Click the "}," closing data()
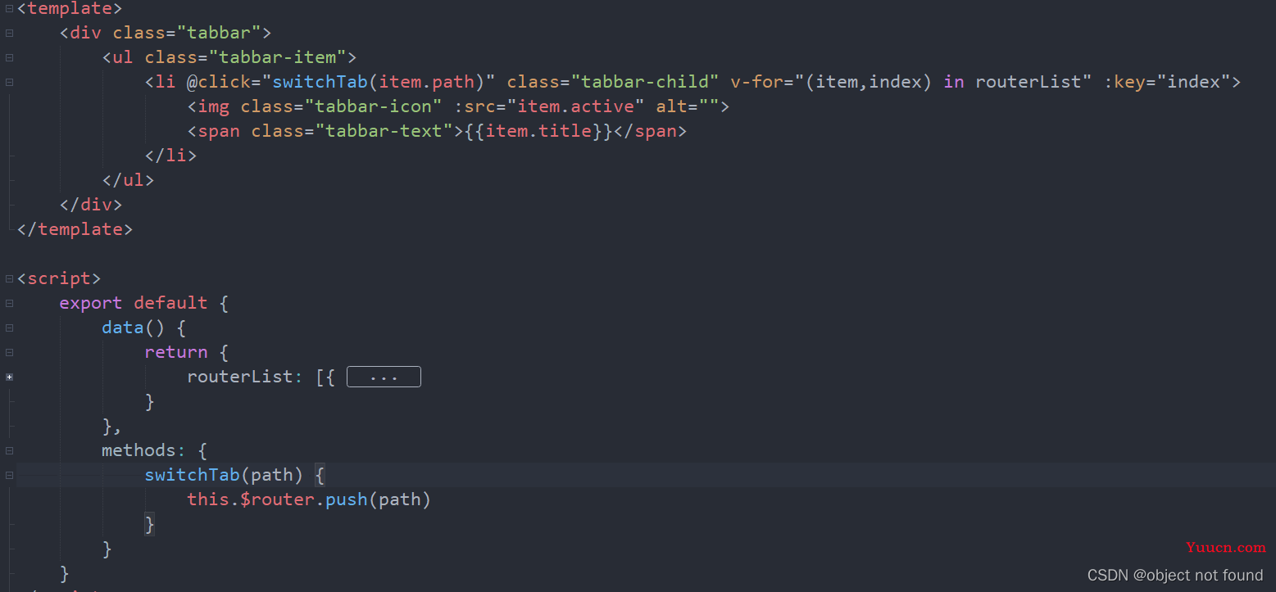 coord(112,426)
